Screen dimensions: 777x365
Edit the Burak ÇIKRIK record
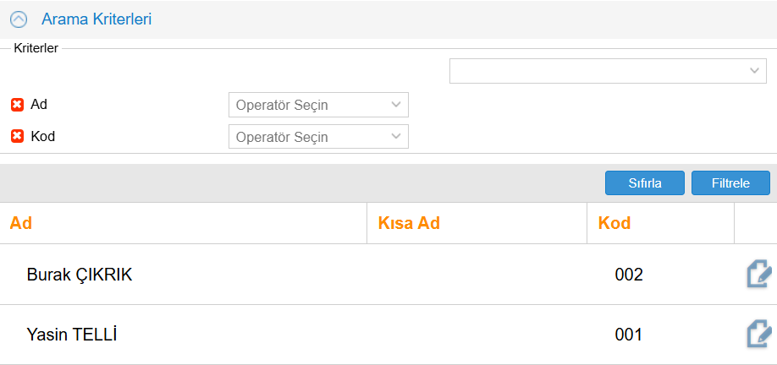pyautogui.click(x=758, y=275)
